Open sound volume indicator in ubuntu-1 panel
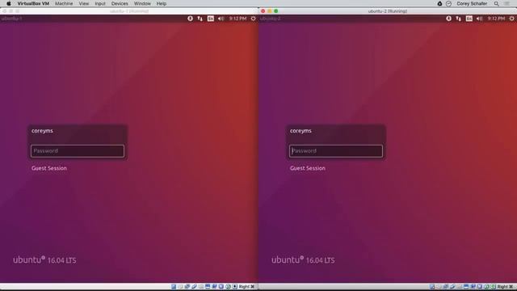This screenshot has width=517, height=291. tap(221, 19)
